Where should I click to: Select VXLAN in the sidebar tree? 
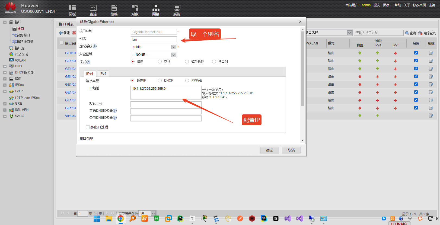[x=20, y=60]
